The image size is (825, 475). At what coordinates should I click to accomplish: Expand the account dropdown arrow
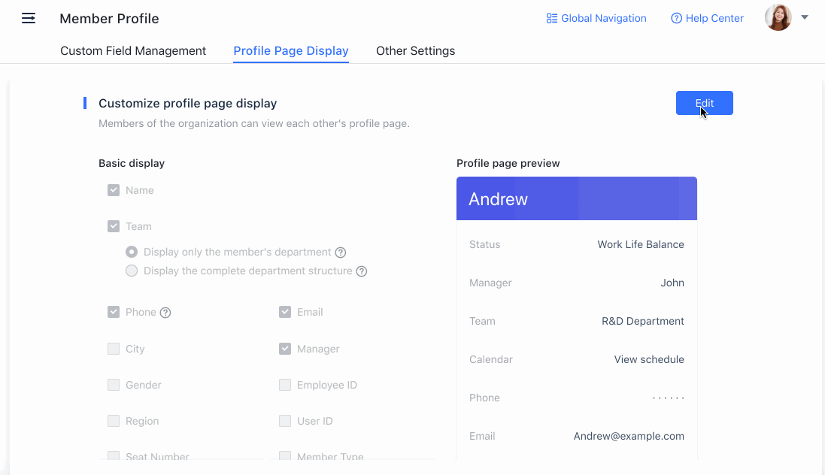tap(805, 17)
